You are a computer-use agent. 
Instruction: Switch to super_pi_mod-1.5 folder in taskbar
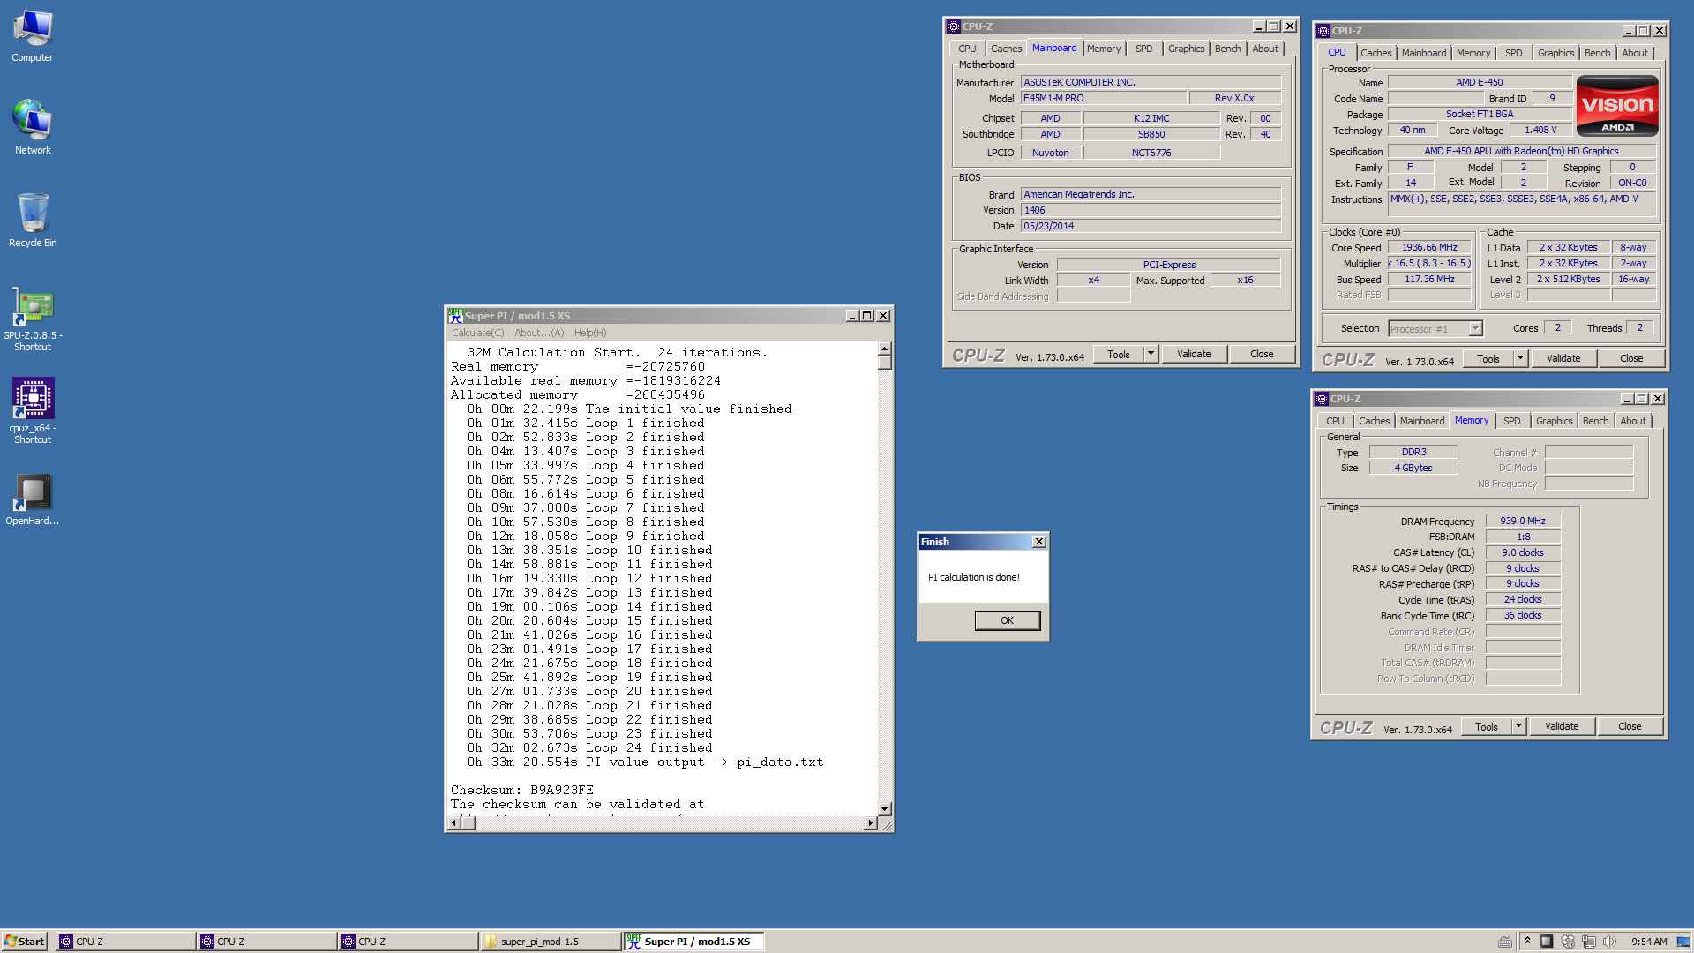click(x=550, y=942)
